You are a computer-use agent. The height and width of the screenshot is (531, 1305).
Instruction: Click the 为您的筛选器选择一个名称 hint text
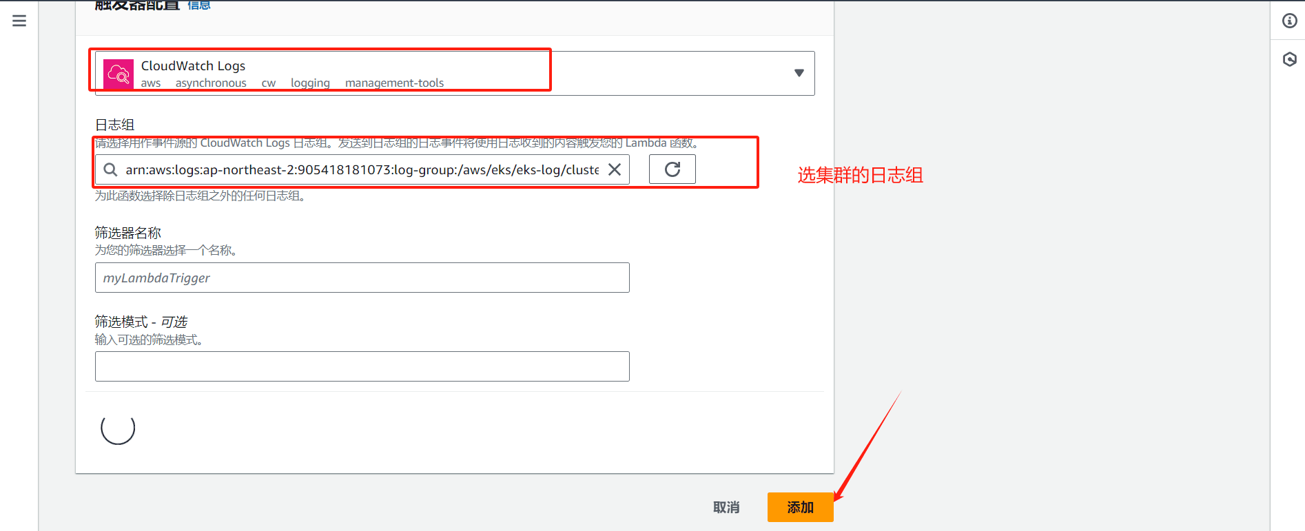166,250
